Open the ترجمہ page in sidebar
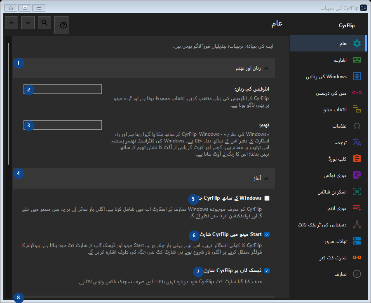The width and height of the screenshot is (371, 303). [x=328, y=142]
